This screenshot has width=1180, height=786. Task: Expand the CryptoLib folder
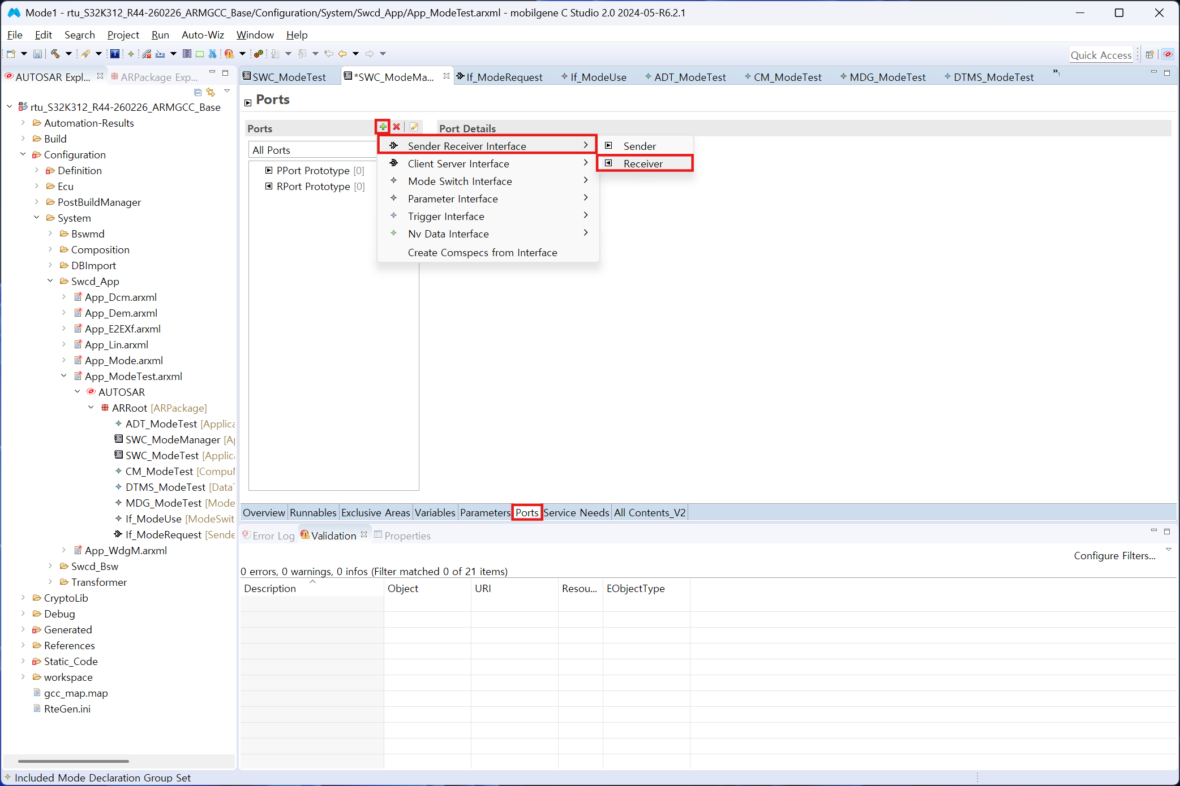[x=23, y=598]
